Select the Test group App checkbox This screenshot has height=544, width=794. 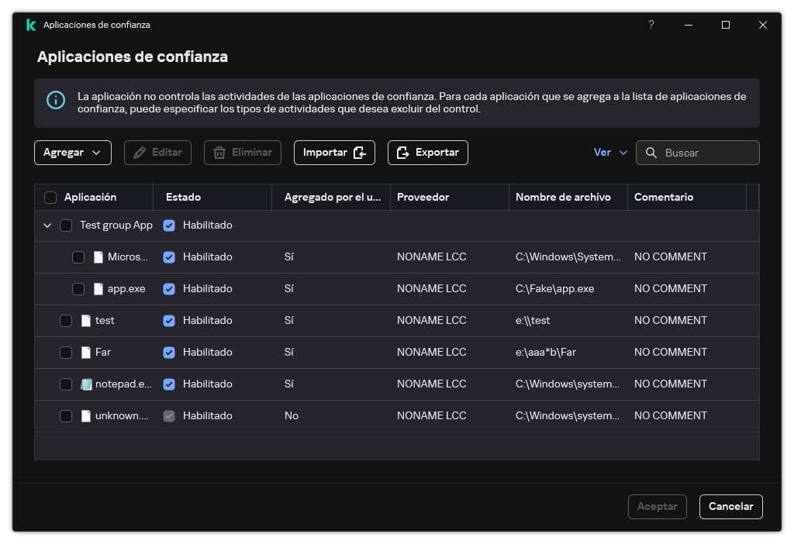click(x=67, y=225)
